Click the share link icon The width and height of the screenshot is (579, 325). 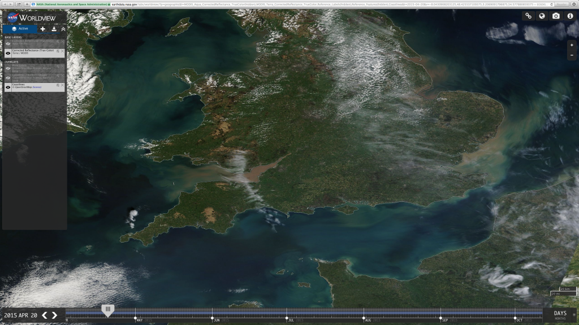529,16
